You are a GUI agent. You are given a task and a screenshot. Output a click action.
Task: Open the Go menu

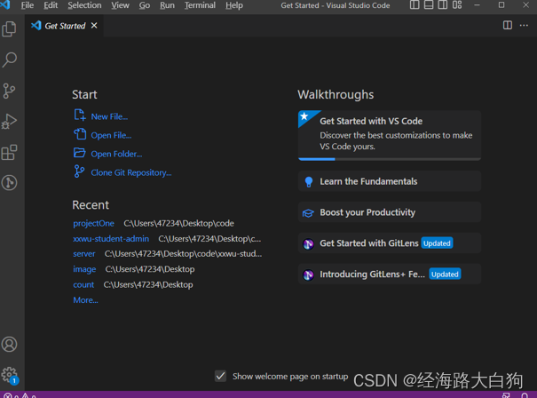click(x=145, y=5)
